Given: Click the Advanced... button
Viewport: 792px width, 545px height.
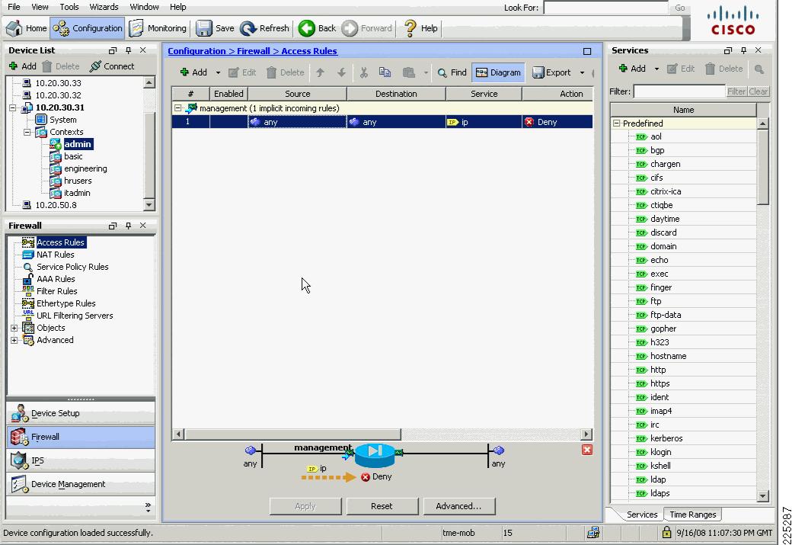Looking at the screenshot, I should tap(459, 505).
